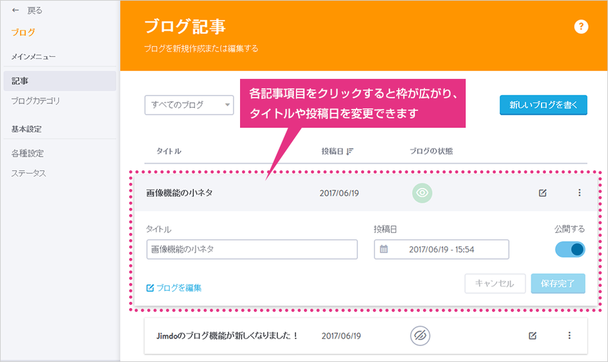
Task: Click the ブログの状態 column header
Action: (x=431, y=151)
